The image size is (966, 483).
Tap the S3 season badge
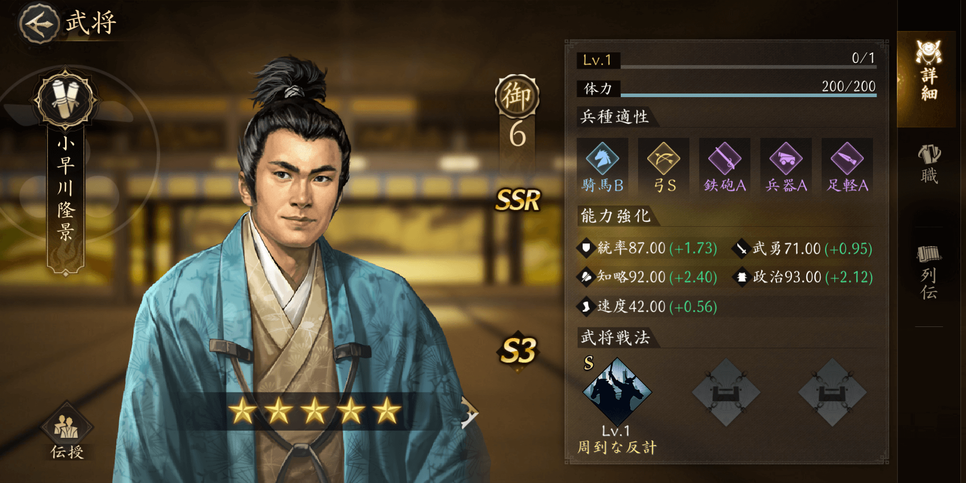[x=518, y=351]
